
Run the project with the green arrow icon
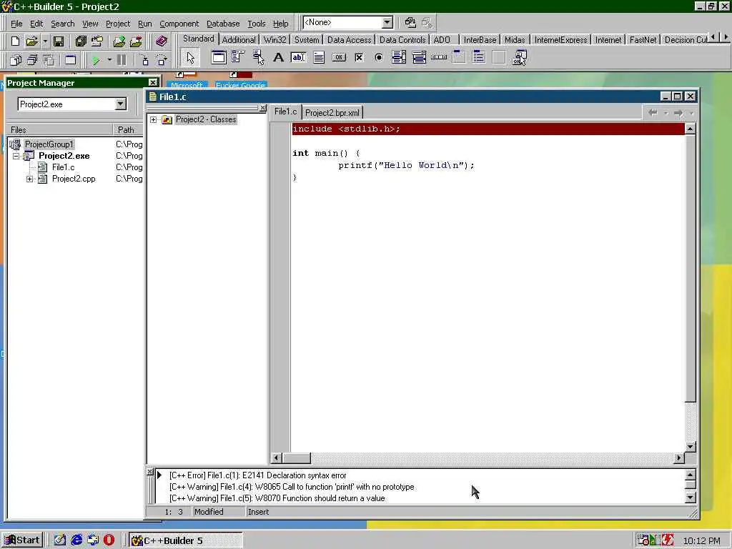(x=95, y=60)
